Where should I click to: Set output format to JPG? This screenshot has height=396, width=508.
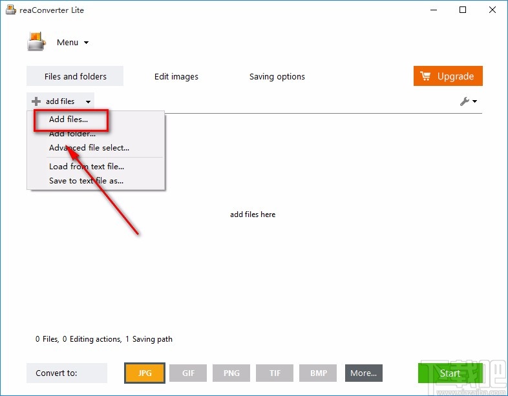[145, 373]
